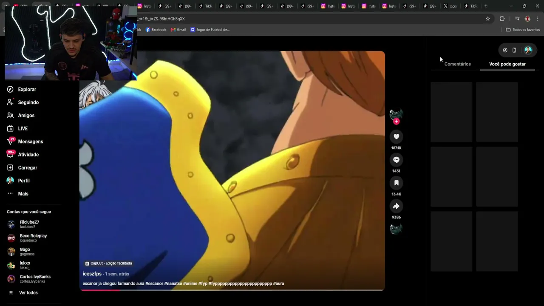Open Chrome media controls icon
Image resolution: width=544 pixels, height=306 pixels.
tap(517, 19)
